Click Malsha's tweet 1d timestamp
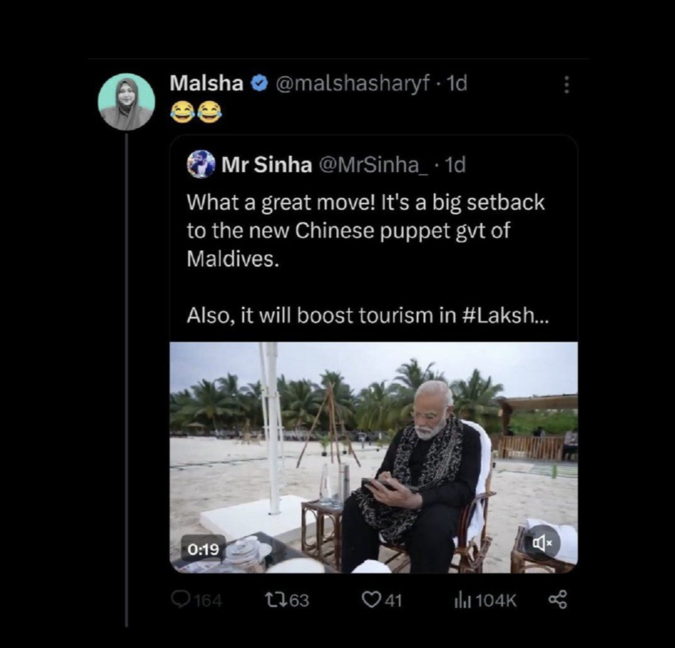This screenshot has width=675, height=648. point(457,83)
